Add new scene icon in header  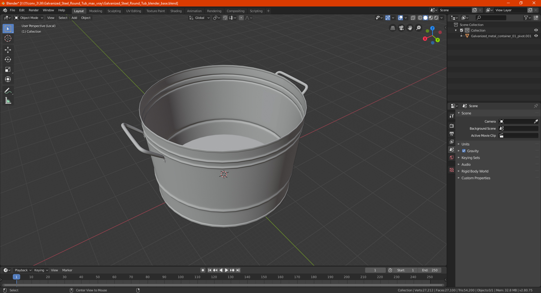[x=475, y=10]
